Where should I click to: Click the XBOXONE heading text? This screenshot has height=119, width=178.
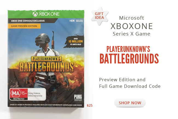[x=132, y=26]
